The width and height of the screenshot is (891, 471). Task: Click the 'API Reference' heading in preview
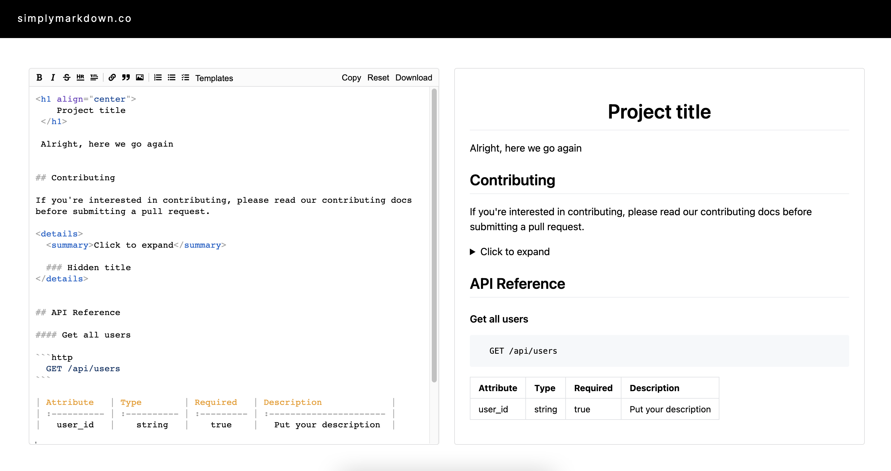pyautogui.click(x=517, y=284)
